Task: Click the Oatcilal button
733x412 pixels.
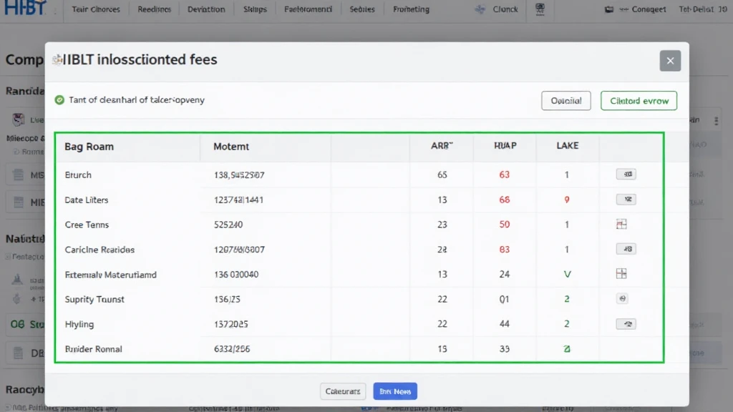Action: [x=565, y=101]
